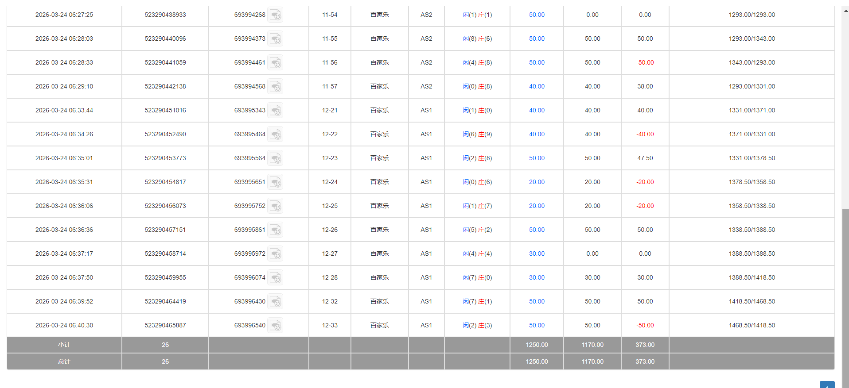View video playback for 693995464
Viewport: 849px width, 388px height.
275,134
